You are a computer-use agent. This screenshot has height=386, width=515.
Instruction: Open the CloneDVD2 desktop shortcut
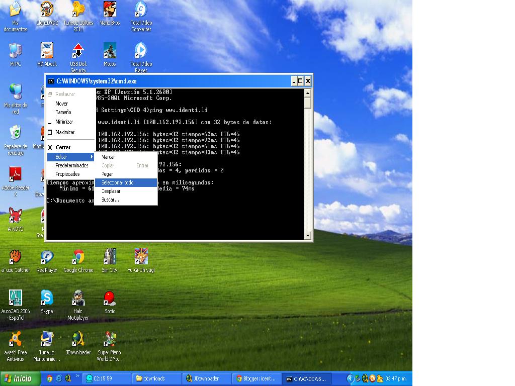pyautogui.click(x=47, y=14)
